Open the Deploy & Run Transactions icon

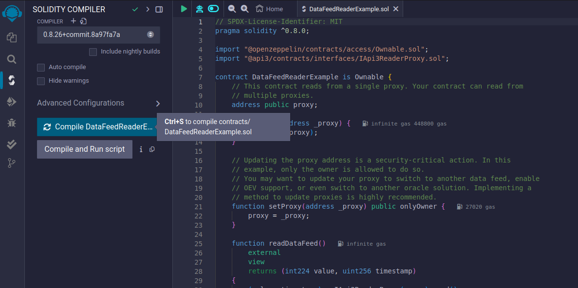[x=12, y=102]
